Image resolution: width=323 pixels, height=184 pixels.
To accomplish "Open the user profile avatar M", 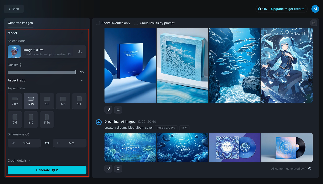I will coord(315,9).
